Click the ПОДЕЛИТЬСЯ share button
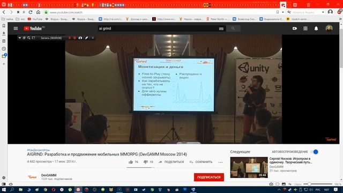This screenshot has width=343, height=193. pyautogui.click(x=171, y=162)
